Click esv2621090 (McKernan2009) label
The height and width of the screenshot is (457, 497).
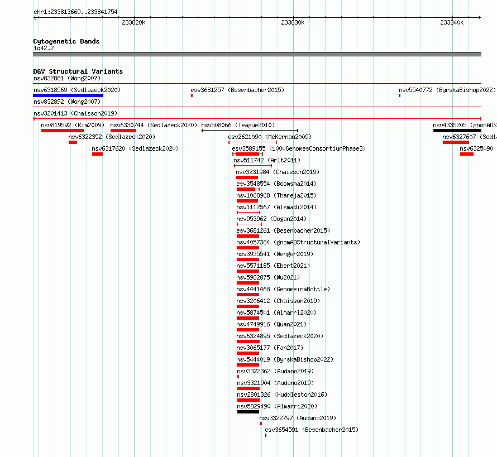(270, 137)
